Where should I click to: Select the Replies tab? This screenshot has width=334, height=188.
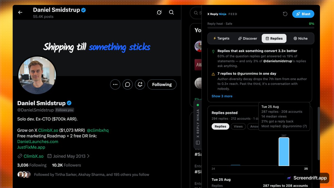(x=274, y=38)
